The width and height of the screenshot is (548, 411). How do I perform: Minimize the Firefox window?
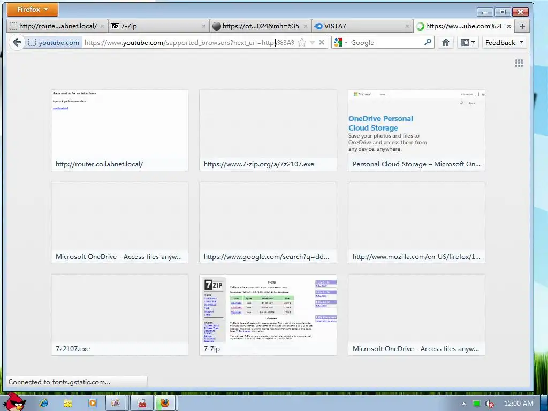(x=485, y=12)
